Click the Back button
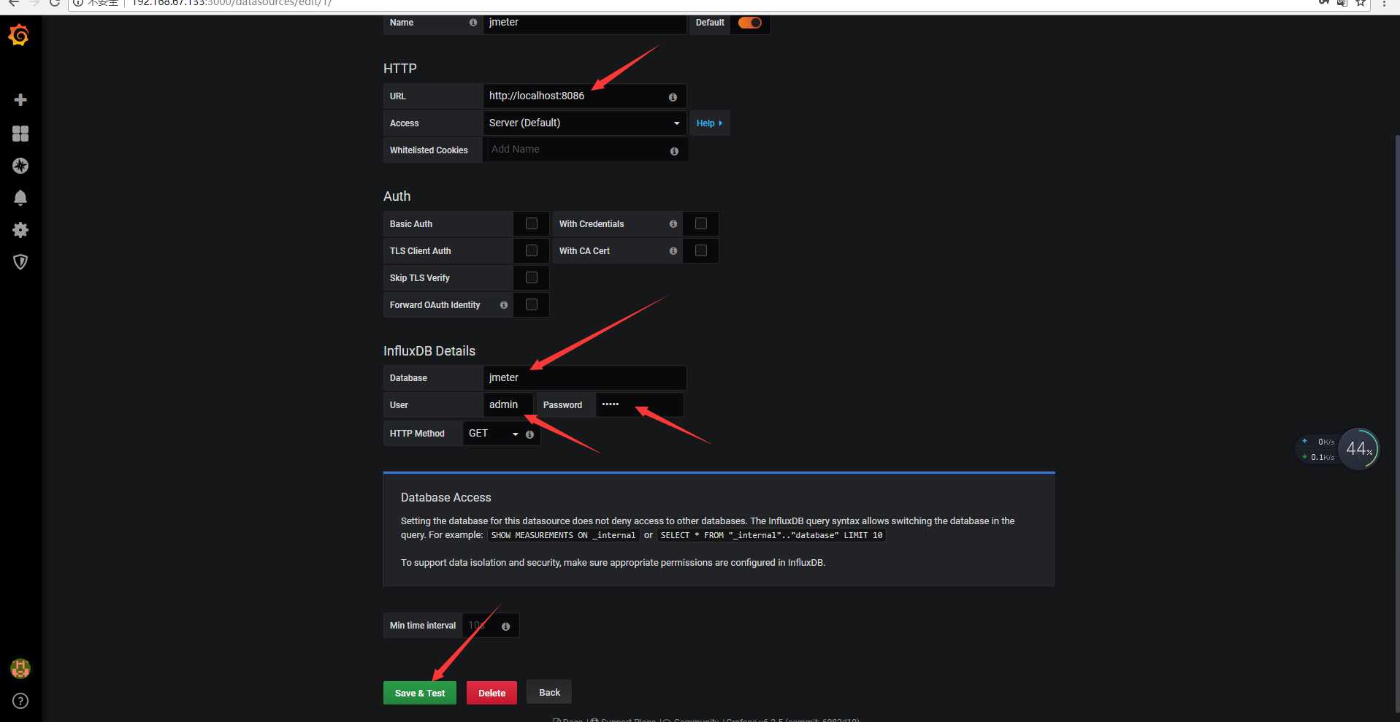Image resolution: width=1400 pixels, height=722 pixels. coord(549,692)
